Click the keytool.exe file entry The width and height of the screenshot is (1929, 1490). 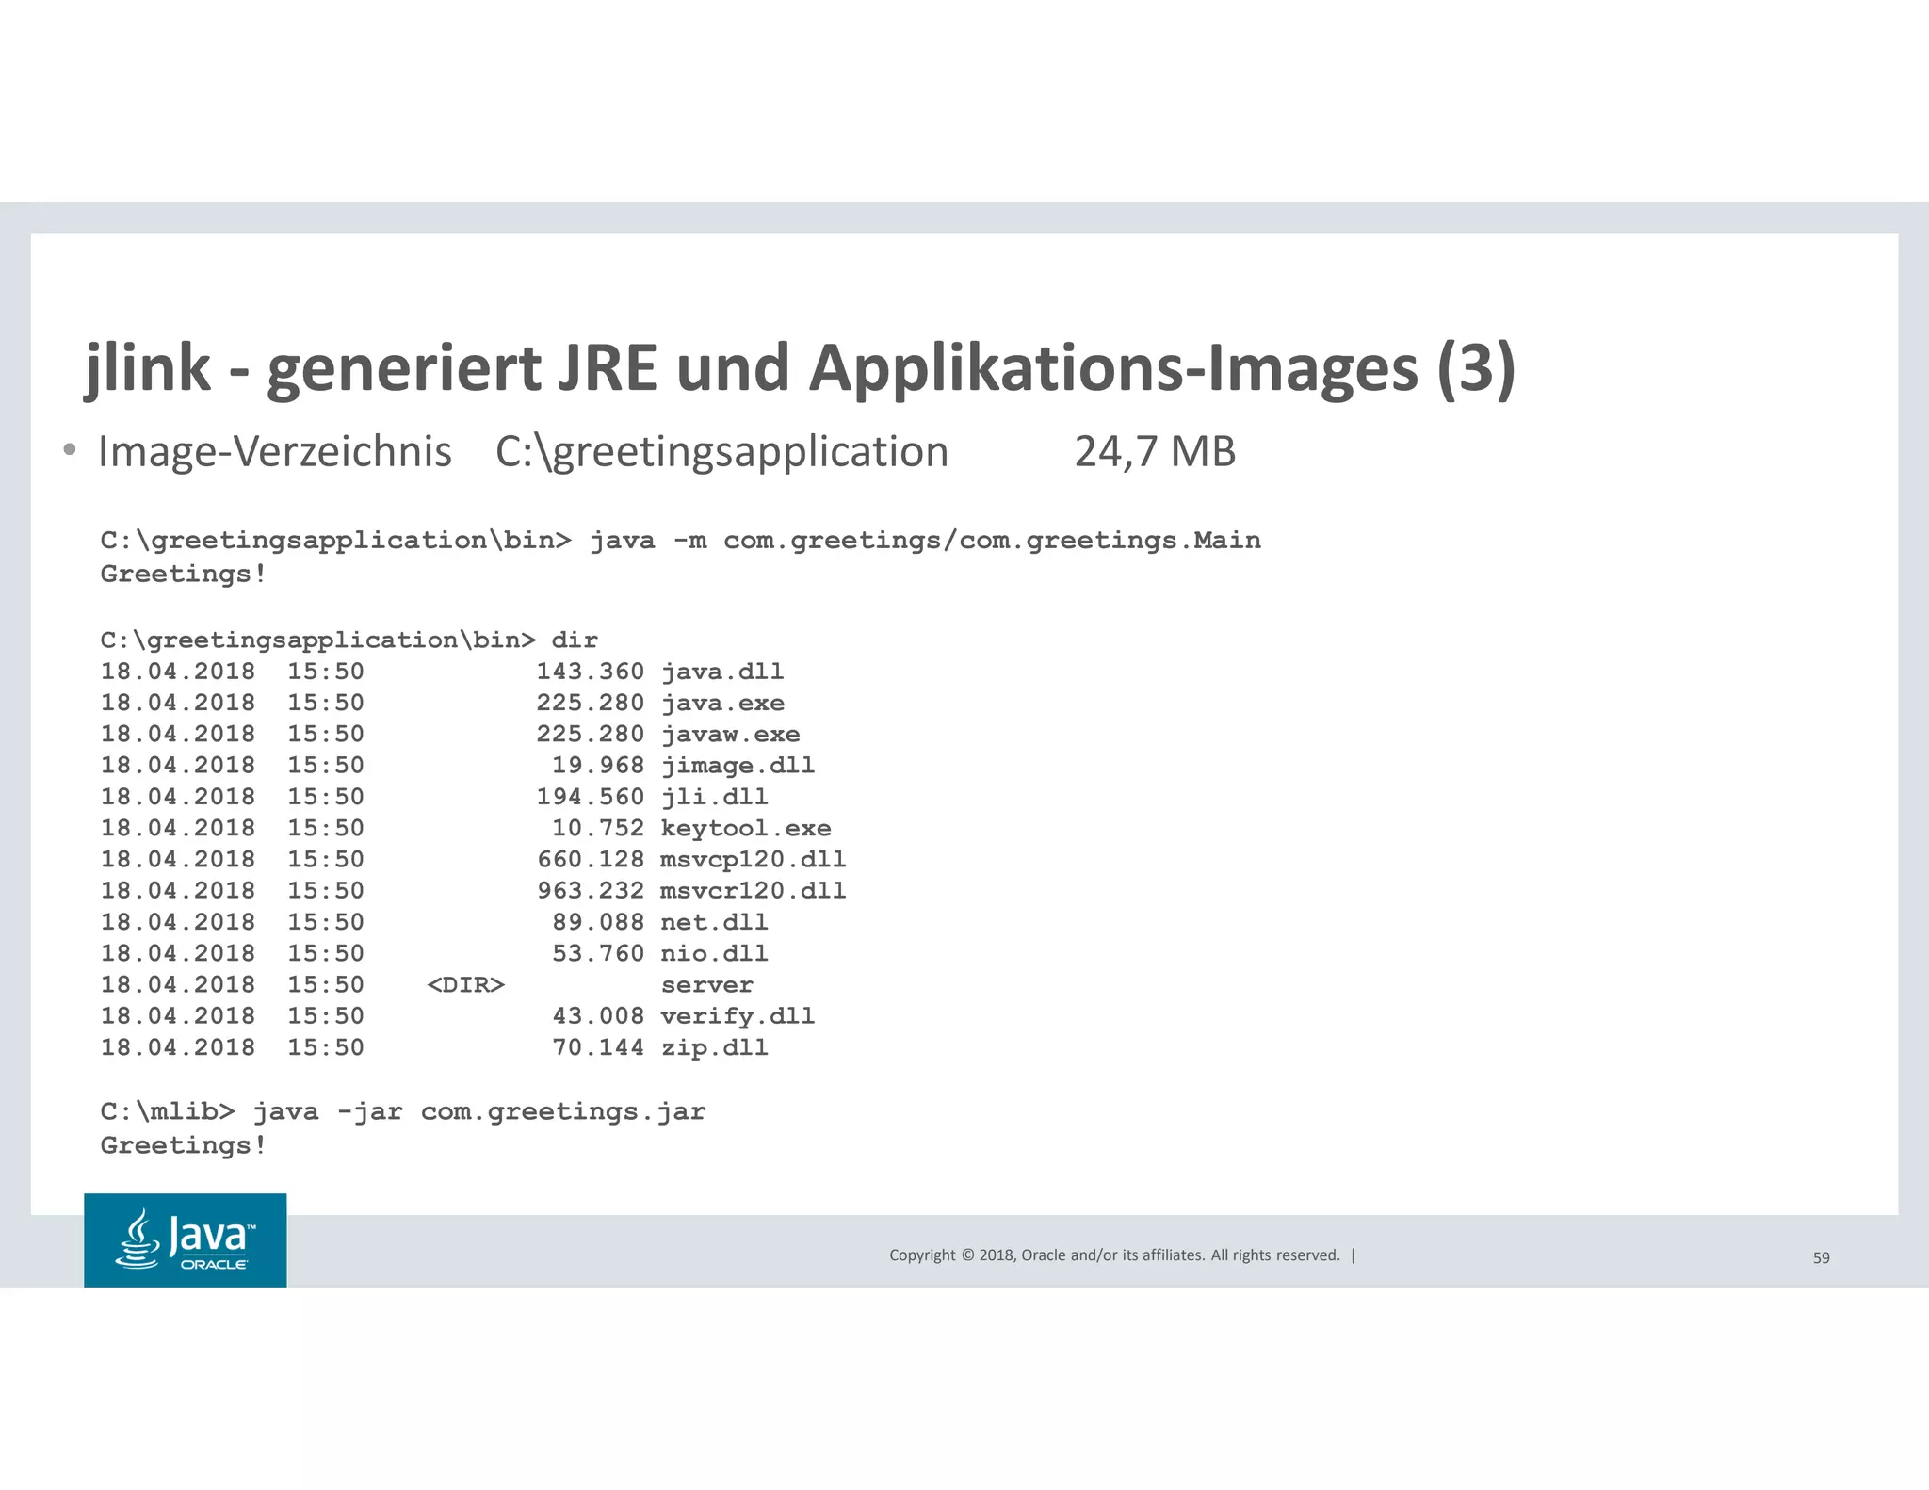[745, 828]
